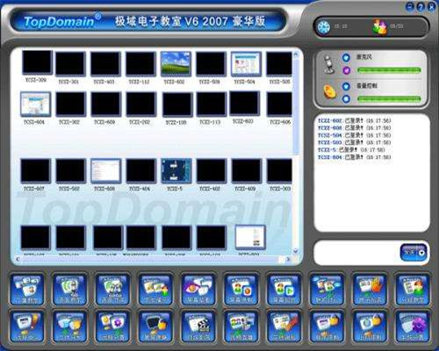Click right arrow on horizontal thumbnail scrollbar
Image resolution: width=439 pixels, height=351 pixels.
point(288,259)
